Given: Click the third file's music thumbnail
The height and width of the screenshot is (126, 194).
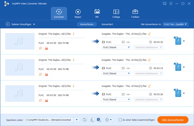Looking at the screenshot, I should point(20,93).
